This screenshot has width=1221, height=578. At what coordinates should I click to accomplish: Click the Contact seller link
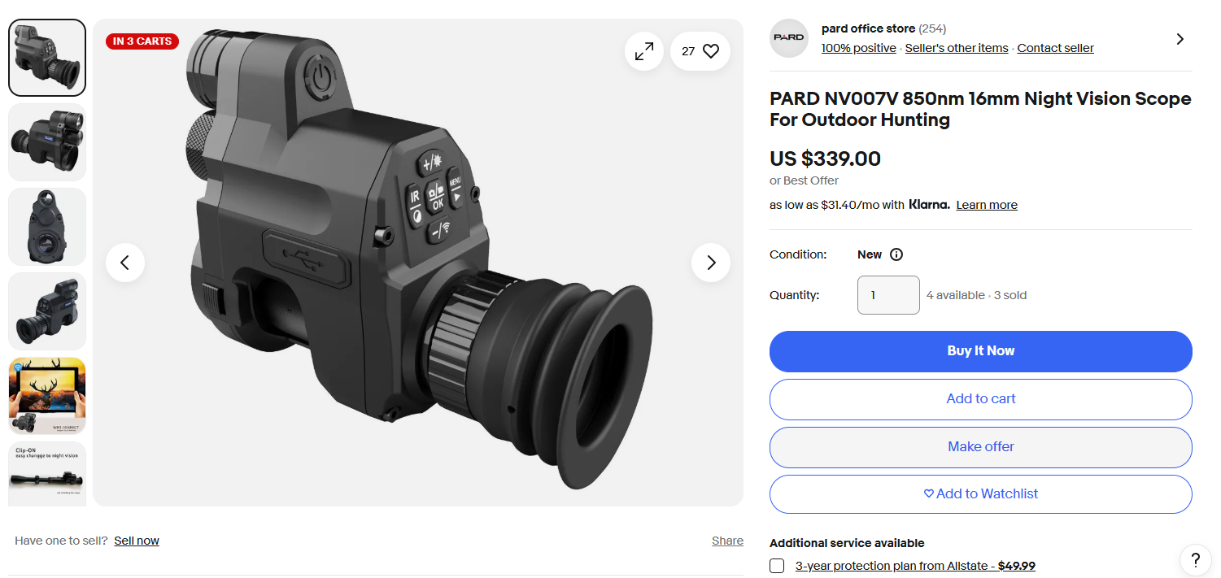1056,48
